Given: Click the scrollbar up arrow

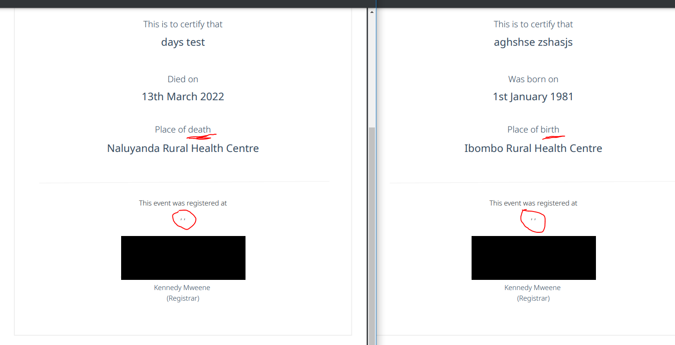Looking at the screenshot, I should tap(372, 12).
